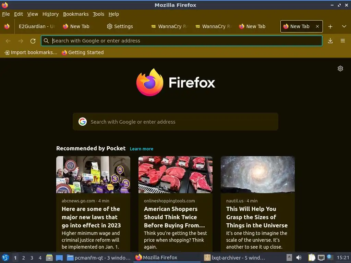The image size is (351, 263).
Task: Open the raw meat photo thumbnail
Action: [175, 175]
